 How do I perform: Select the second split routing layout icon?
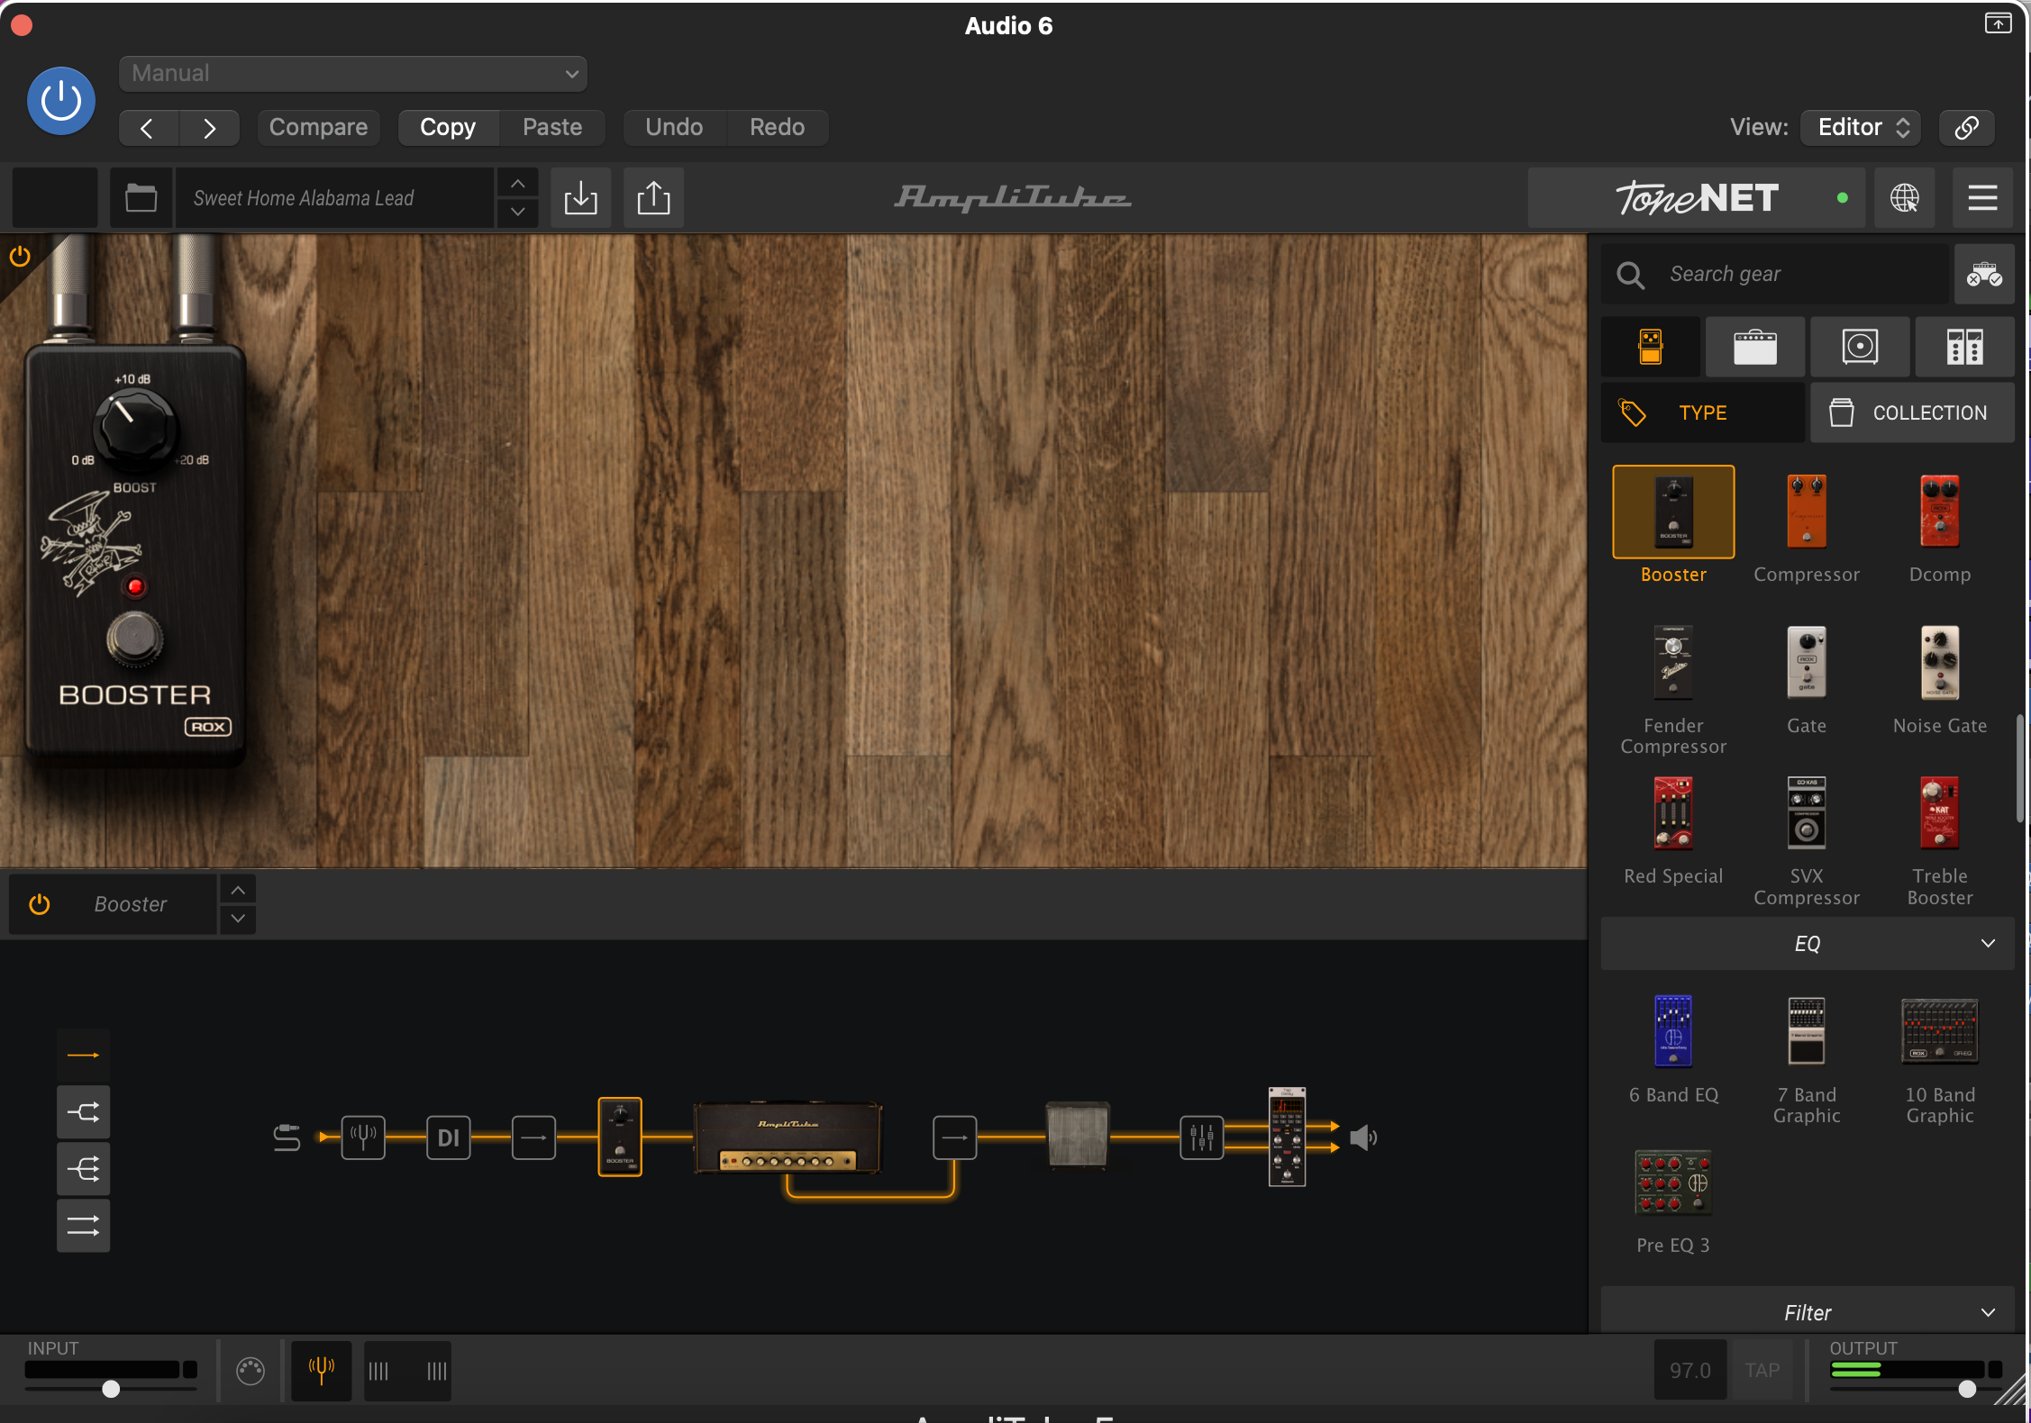pos(83,1112)
